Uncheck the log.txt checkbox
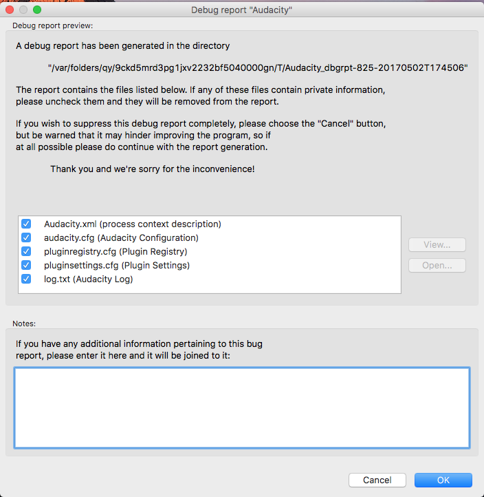 tap(26, 279)
